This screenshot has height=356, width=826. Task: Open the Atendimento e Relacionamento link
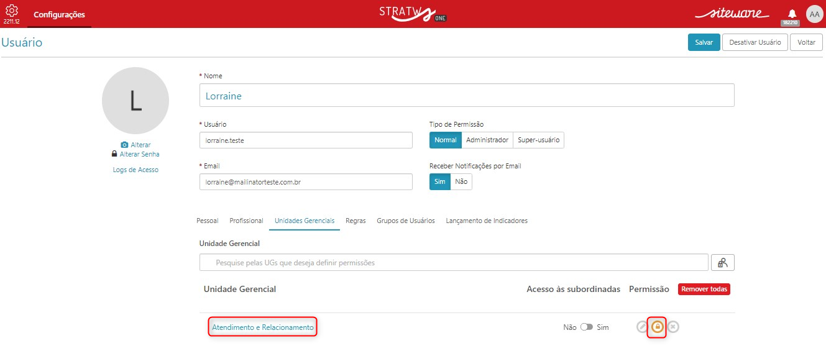(263, 327)
